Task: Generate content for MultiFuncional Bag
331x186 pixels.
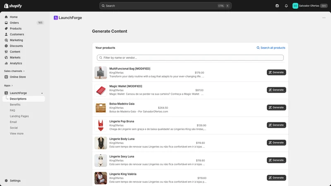Action: coord(276,72)
